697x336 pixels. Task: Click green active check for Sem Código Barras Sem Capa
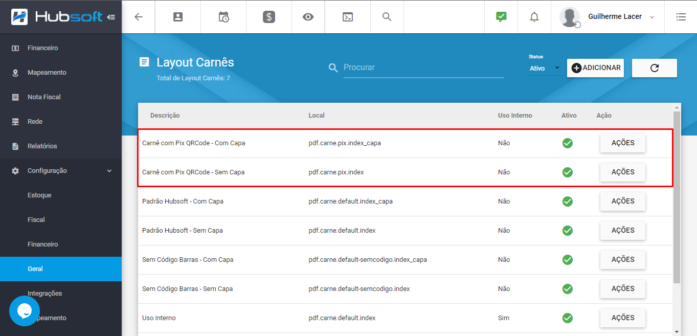click(568, 289)
